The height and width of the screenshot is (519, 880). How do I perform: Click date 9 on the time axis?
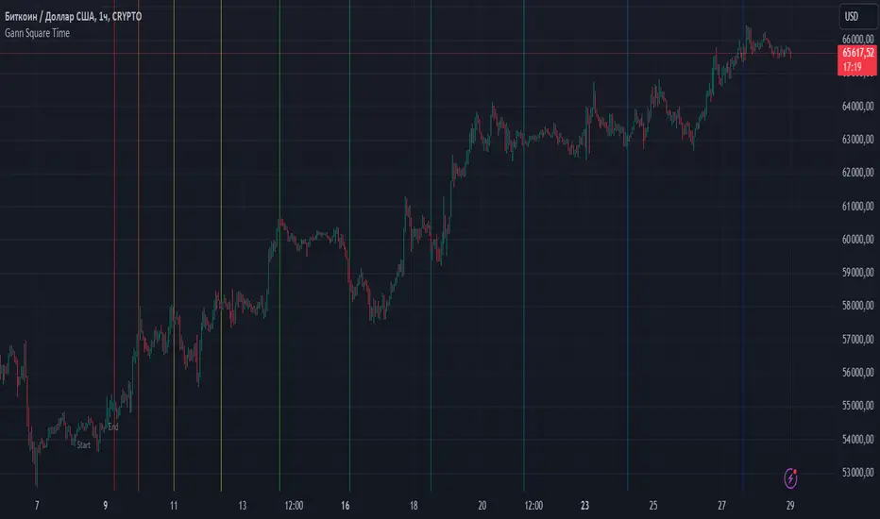coord(106,505)
